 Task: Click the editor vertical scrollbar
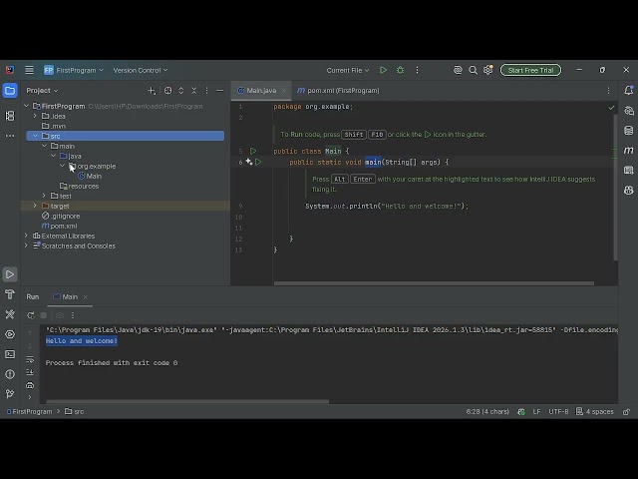[x=615, y=188]
